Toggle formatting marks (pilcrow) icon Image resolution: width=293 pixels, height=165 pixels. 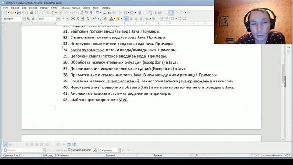pos(92,13)
